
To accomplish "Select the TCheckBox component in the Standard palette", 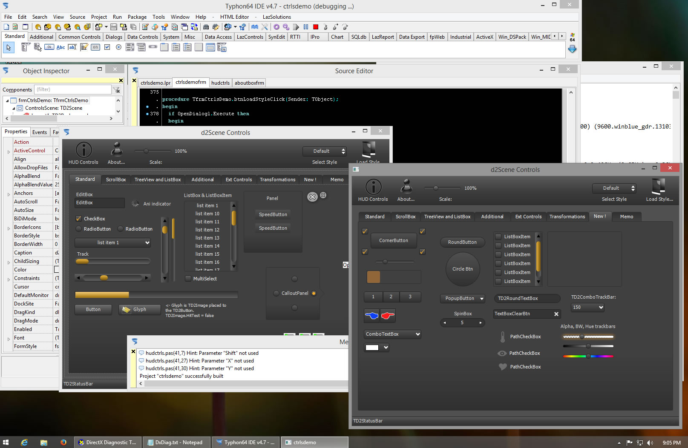I will (x=107, y=47).
